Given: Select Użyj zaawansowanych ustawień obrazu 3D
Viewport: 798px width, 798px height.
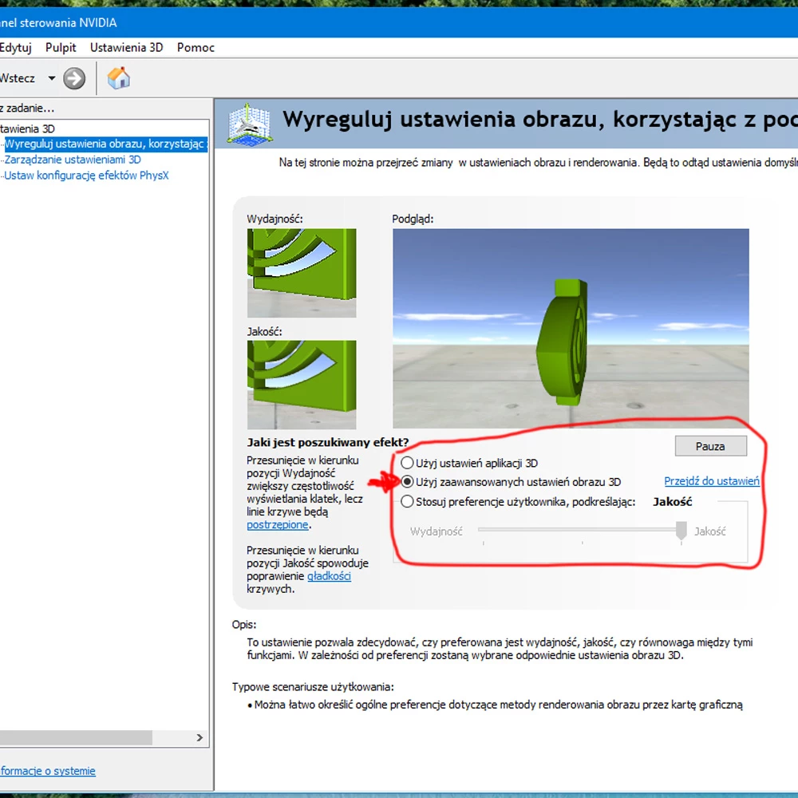Looking at the screenshot, I should [x=511, y=481].
